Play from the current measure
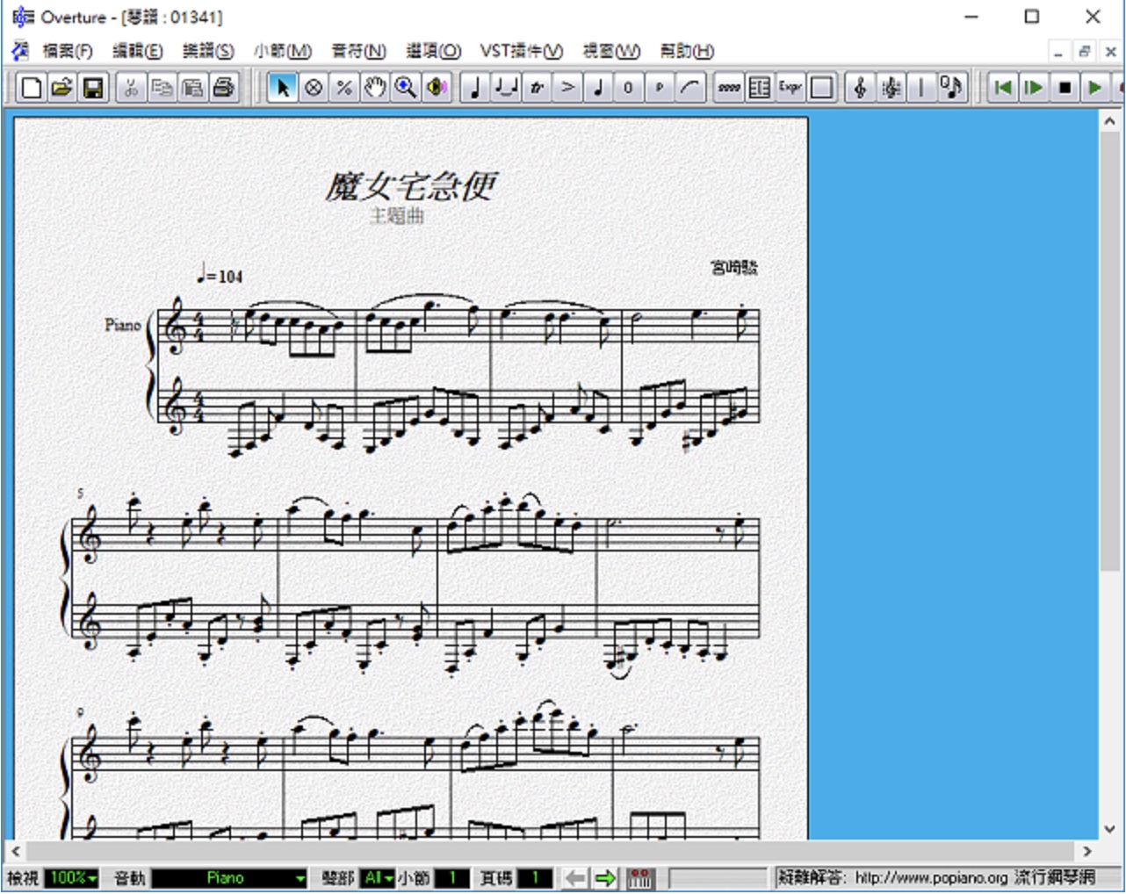This screenshot has height=894, width=1126. (x=1034, y=88)
